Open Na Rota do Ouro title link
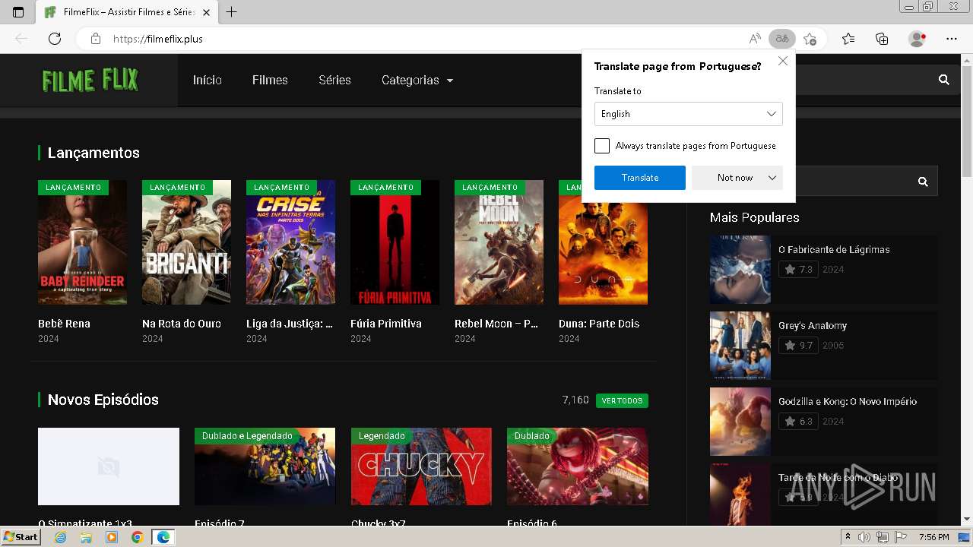The width and height of the screenshot is (973, 547). 182,324
